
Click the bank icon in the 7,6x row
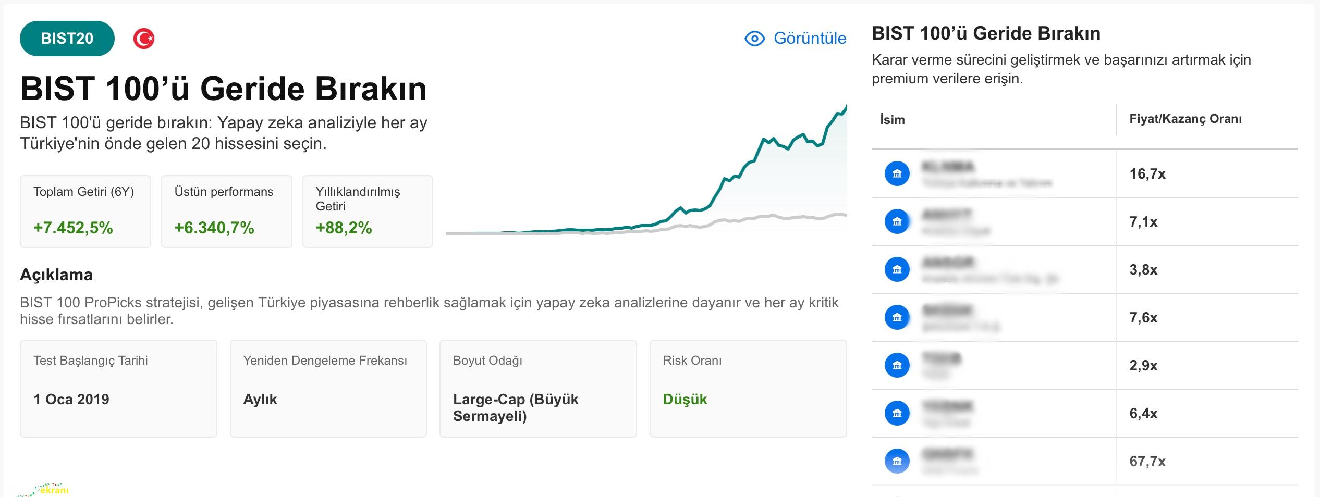(x=897, y=318)
